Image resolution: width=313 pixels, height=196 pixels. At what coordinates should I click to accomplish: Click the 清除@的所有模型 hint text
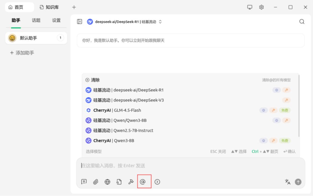[x=276, y=80]
